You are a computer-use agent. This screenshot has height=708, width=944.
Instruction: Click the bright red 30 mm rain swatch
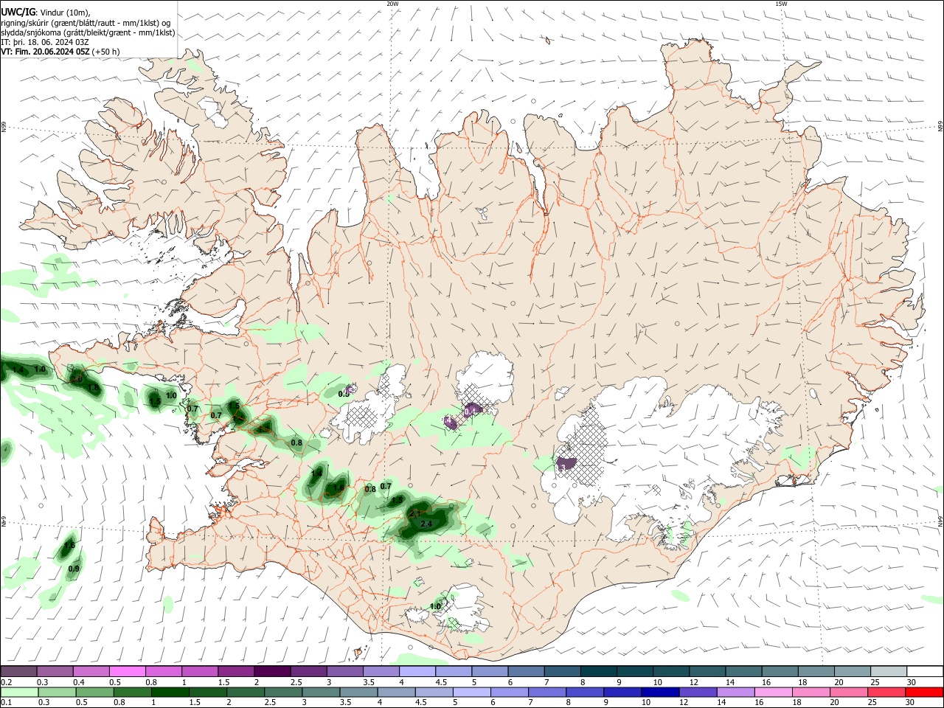(x=925, y=693)
